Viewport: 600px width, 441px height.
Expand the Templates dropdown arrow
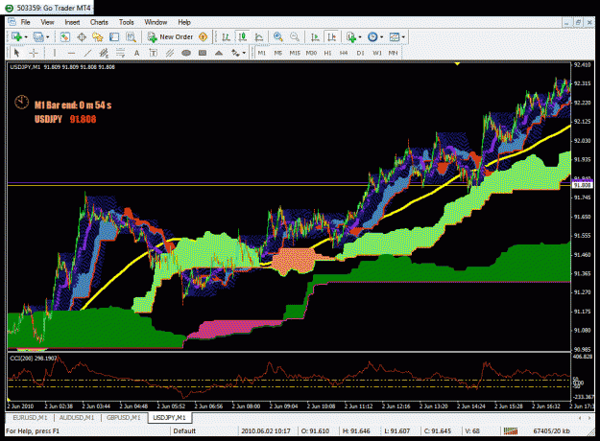[403, 37]
